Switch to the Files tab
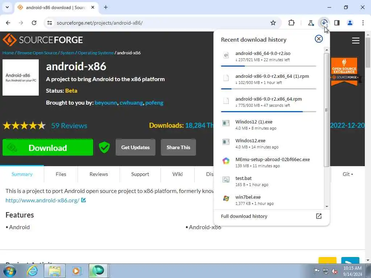The height and width of the screenshot is (278, 371). coord(61,174)
